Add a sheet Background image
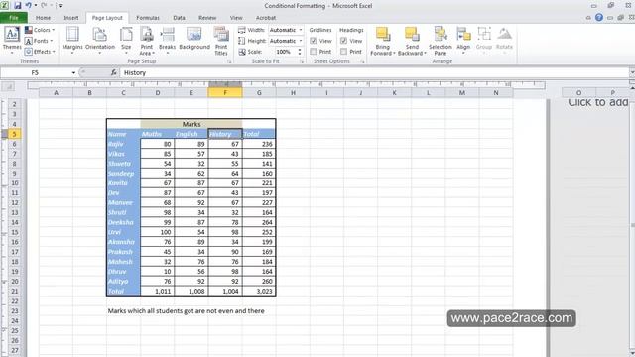The image size is (635, 357). tap(194, 39)
